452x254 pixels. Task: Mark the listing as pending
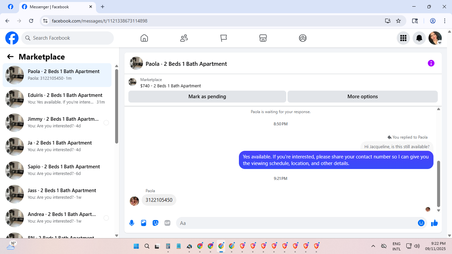coord(207,97)
